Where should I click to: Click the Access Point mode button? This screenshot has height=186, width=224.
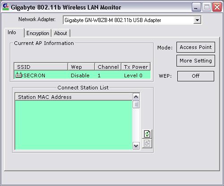pyautogui.click(x=196, y=47)
